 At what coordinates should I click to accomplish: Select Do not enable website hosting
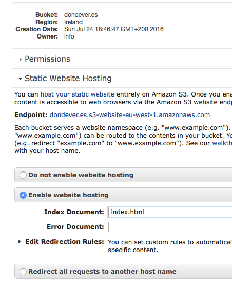23,175
